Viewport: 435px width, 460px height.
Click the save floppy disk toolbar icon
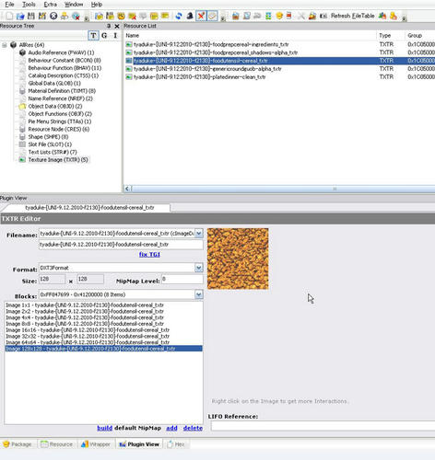point(31,16)
